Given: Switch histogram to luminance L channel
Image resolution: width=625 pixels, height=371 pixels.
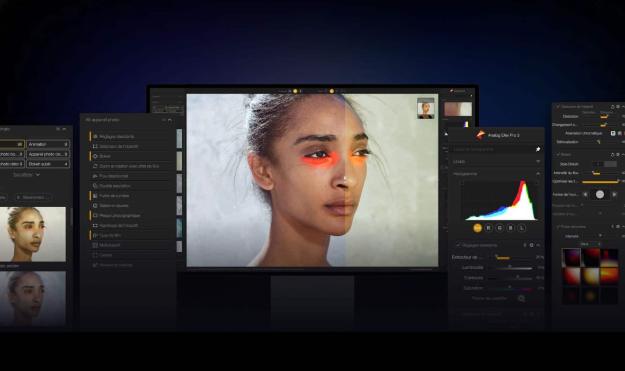Looking at the screenshot, I should [522, 228].
